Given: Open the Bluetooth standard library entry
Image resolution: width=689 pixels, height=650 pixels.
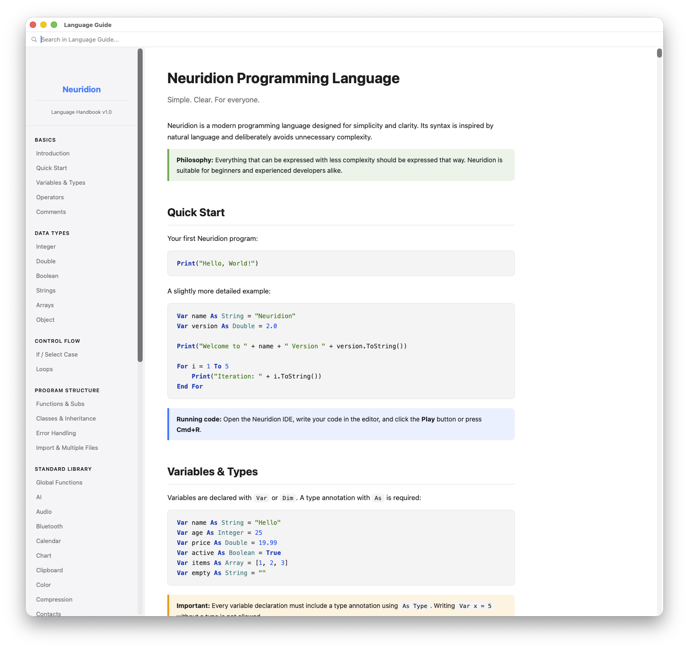Looking at the screenshot, I should pyautogui.click(x=49, y=526).
